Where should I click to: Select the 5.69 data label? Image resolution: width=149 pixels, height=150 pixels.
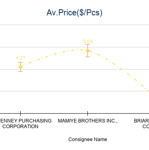(88, 42)
